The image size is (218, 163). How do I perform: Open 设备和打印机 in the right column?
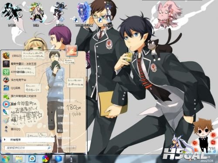(x=65, y=123)
